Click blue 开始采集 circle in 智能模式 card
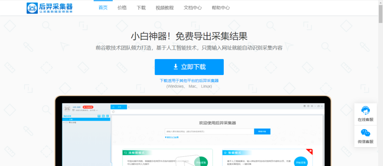The image size is (383, 166). [x=301, y=162]
